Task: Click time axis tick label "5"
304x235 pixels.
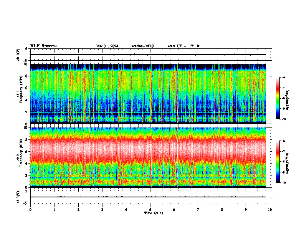Action: click(x=150, y=210)
